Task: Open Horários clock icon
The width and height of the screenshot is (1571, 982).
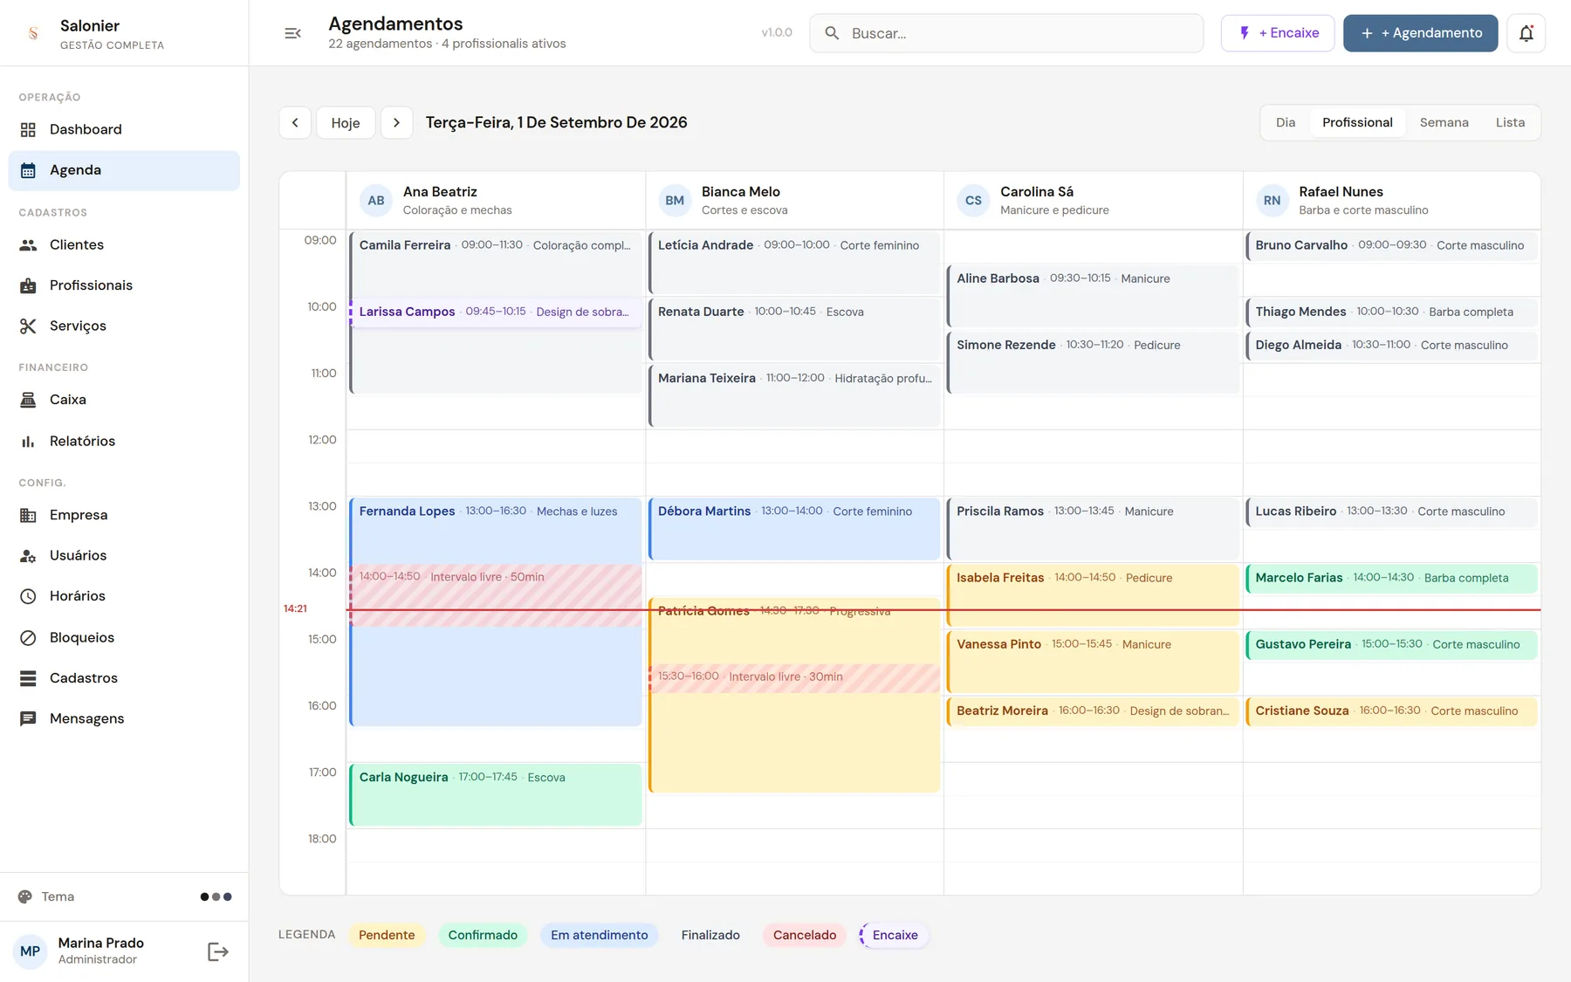Action: [28, 596]
